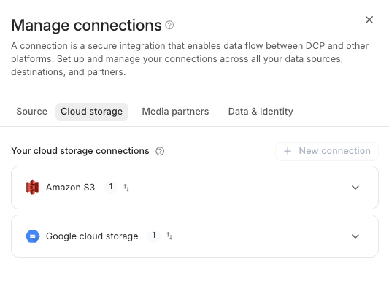
Task: Click the data flow arrows beside Amazon S3
Action: click(x=126, y=188)
